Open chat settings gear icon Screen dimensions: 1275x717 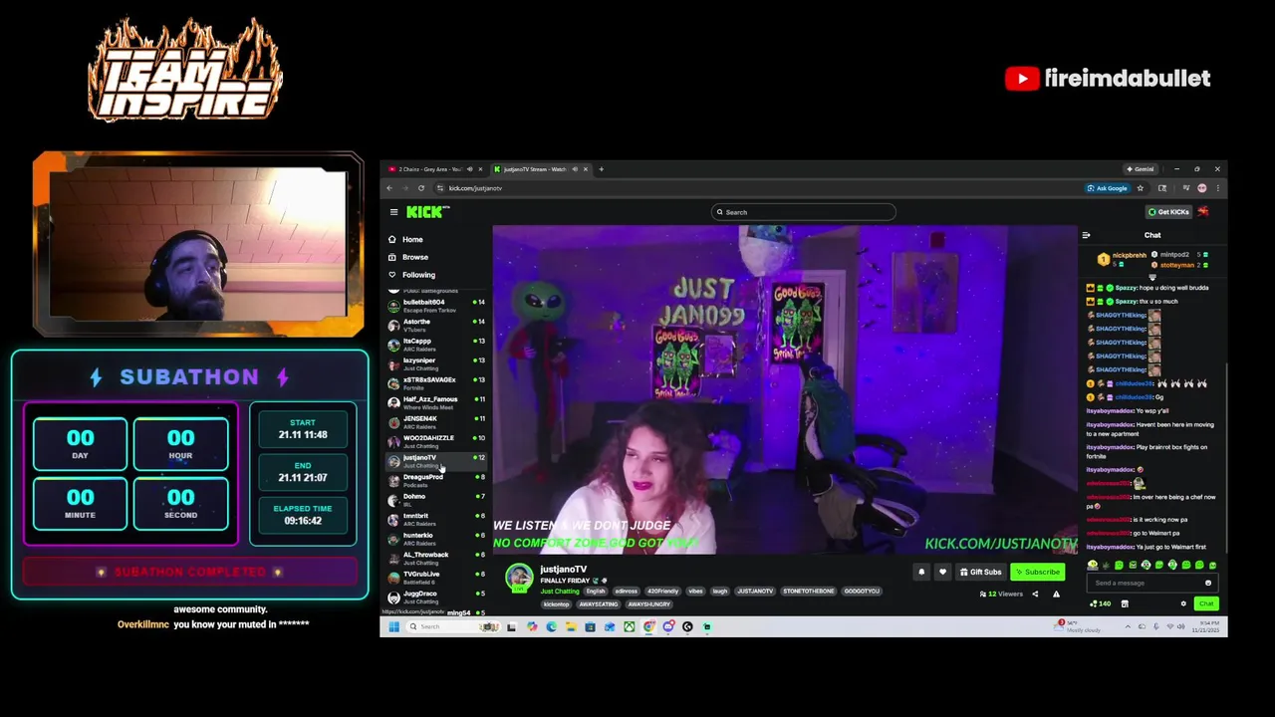(x=1183, y=603)
